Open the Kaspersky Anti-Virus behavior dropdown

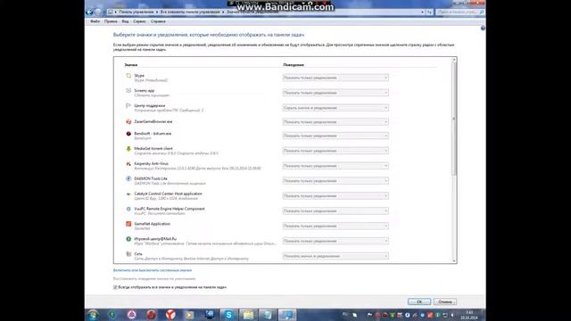tap(335, 166)
